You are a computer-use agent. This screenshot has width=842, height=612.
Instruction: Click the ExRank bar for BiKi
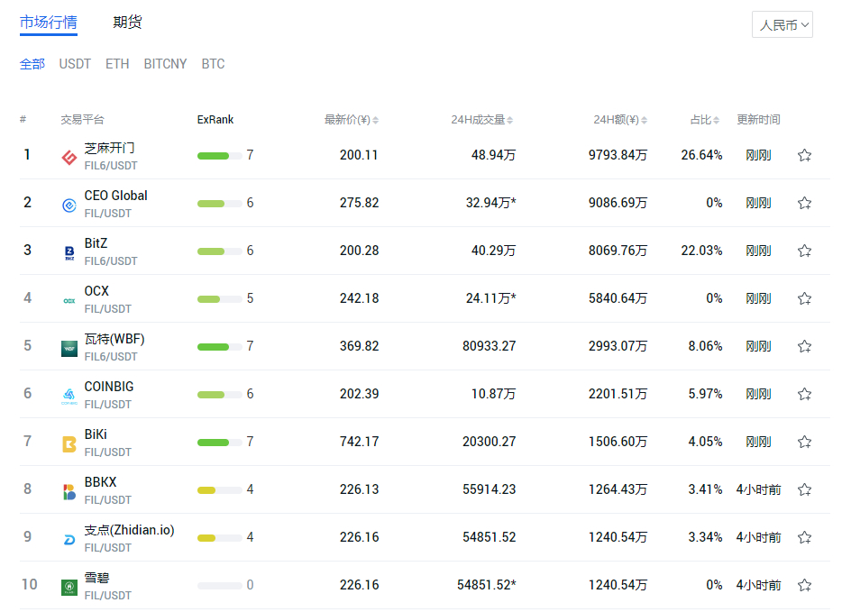point(220,443)
